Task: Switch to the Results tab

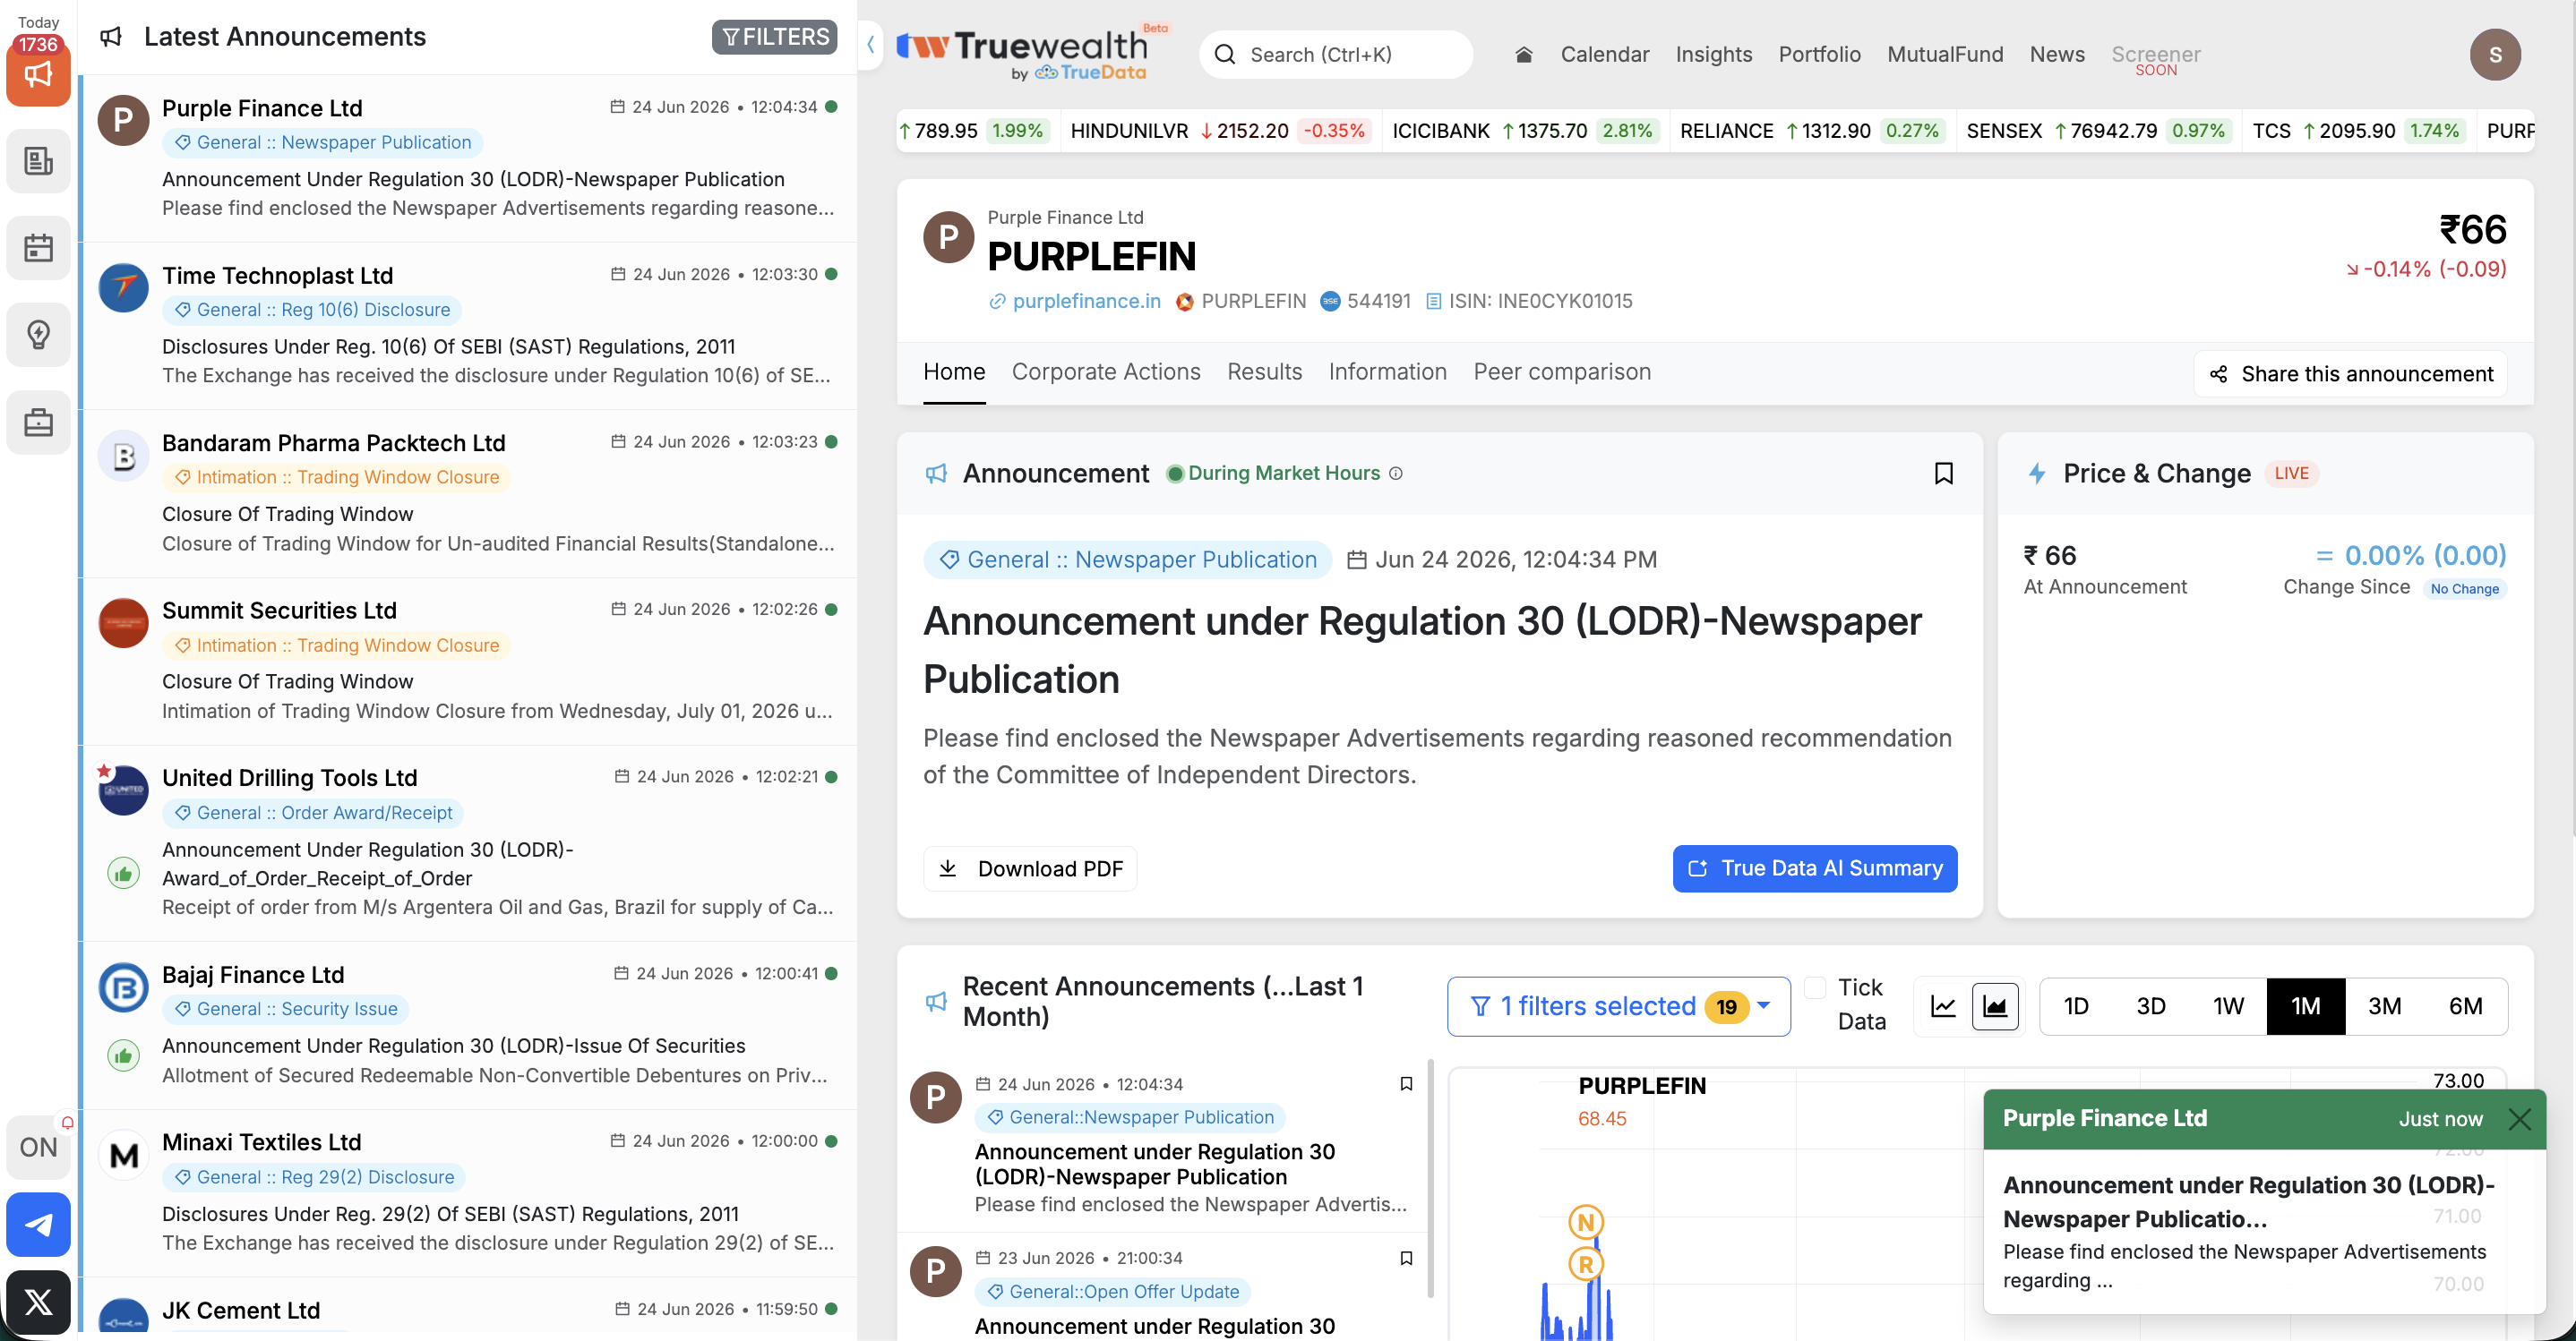Action: click(x=1264, y=372)
